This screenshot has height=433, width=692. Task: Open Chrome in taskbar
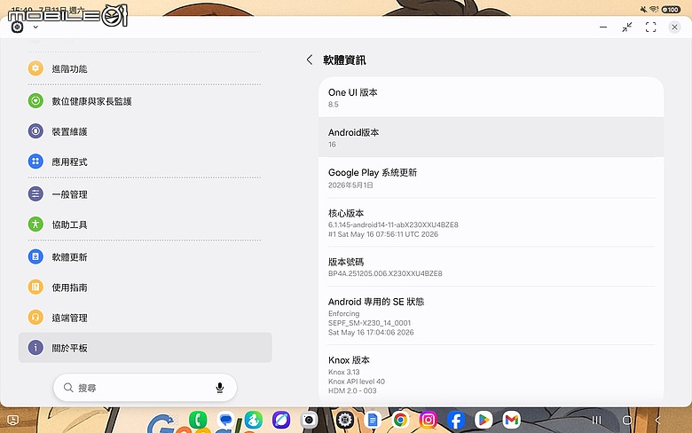click(x=400, y=420)
